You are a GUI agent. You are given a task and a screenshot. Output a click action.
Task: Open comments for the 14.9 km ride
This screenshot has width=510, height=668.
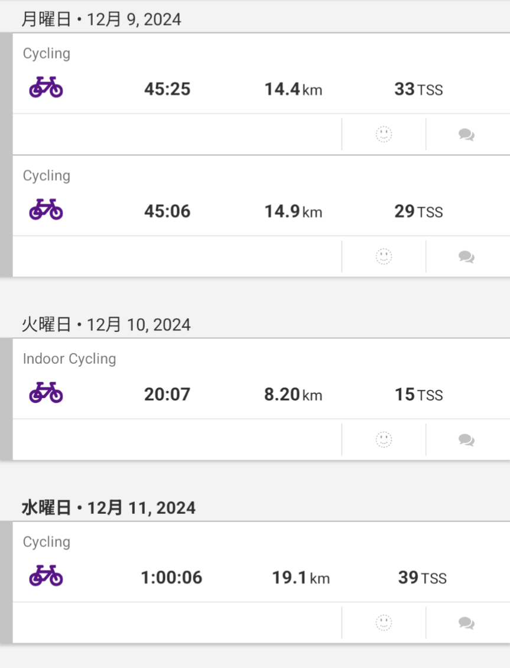coord(466,257)
